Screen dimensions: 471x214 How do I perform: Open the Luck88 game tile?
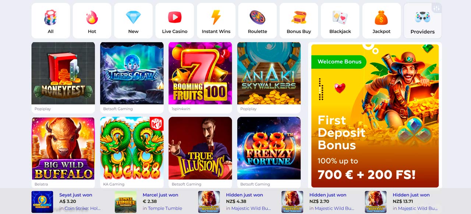click(x=132, y=148)
